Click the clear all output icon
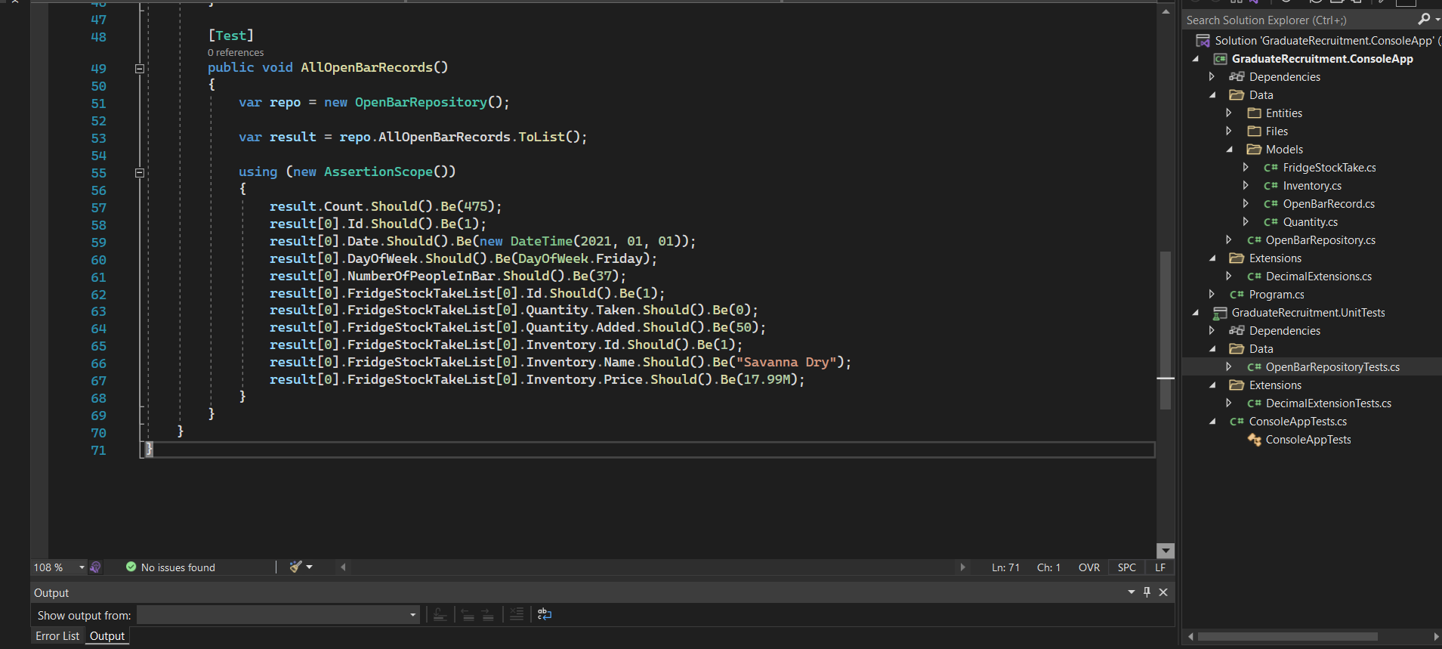This screenshot has height=649, width=1442. 517,614
